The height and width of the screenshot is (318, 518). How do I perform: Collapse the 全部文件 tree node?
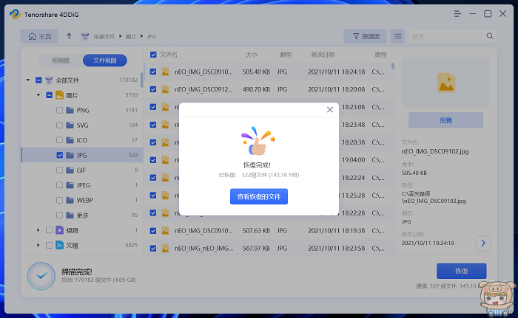[x=28, y=80]
